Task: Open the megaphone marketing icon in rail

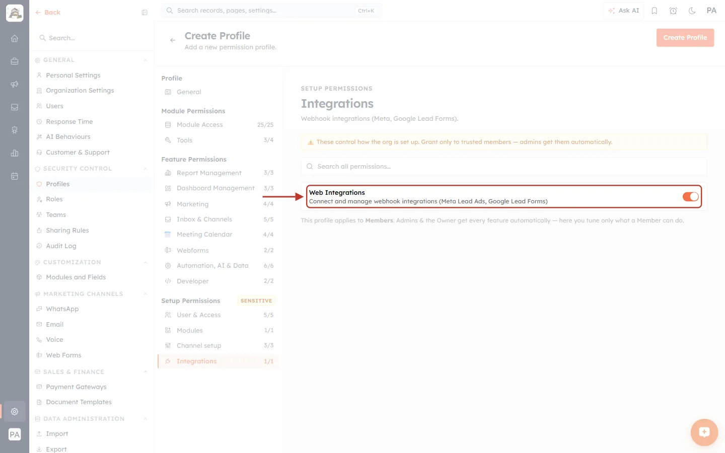Action: [15, 84]
